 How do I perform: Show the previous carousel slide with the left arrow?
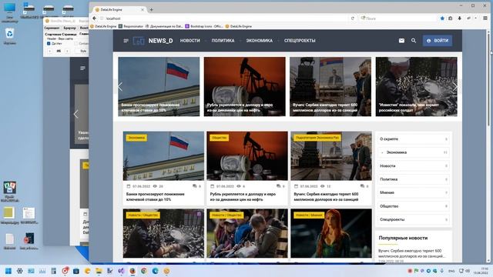[120, 86]
